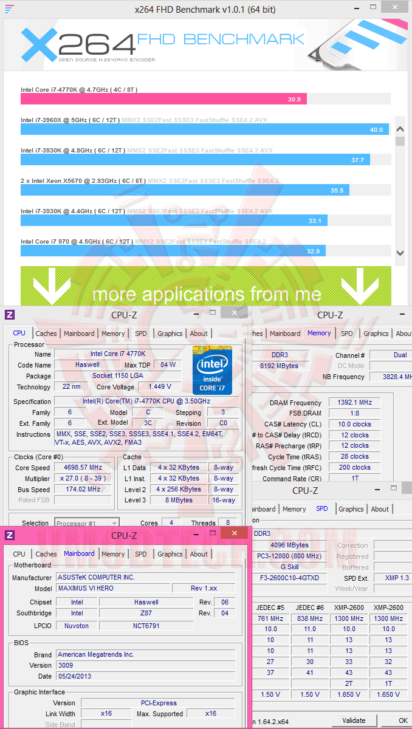Viewport: 412px width, 729px height.
Task: Click the Validate button in the SPD window
Action: 354,720
